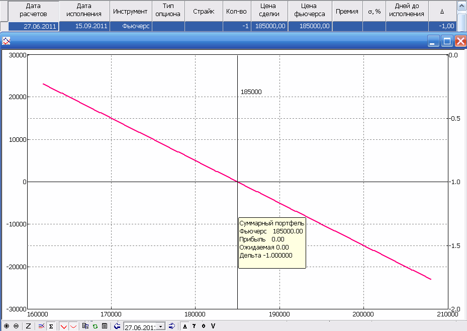
Task: Click the Z toolbar button
Action: [29, 326]
